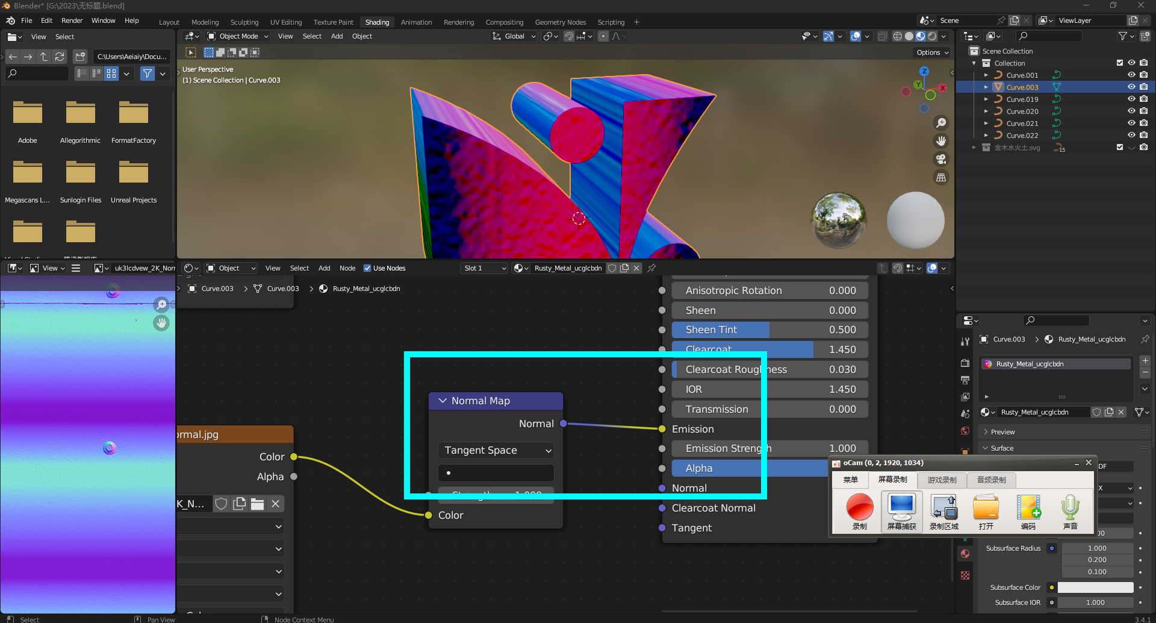Open the Slot 1 material slot dropdown
The width and height of the screenshot is (1156, 623).
pos(485,268)
